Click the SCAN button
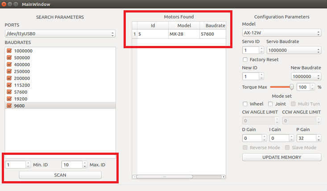 (x=60, y=175)
